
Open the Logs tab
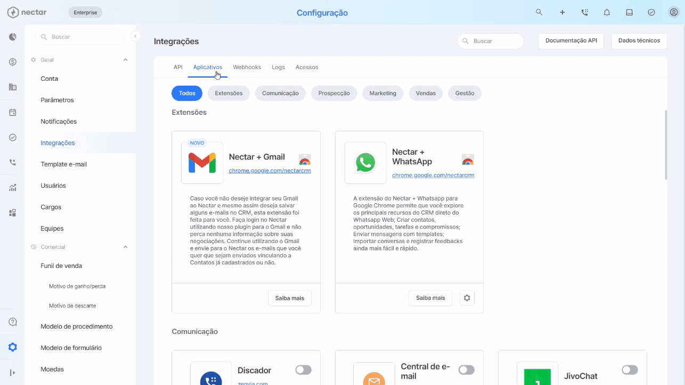pos(278,67)
